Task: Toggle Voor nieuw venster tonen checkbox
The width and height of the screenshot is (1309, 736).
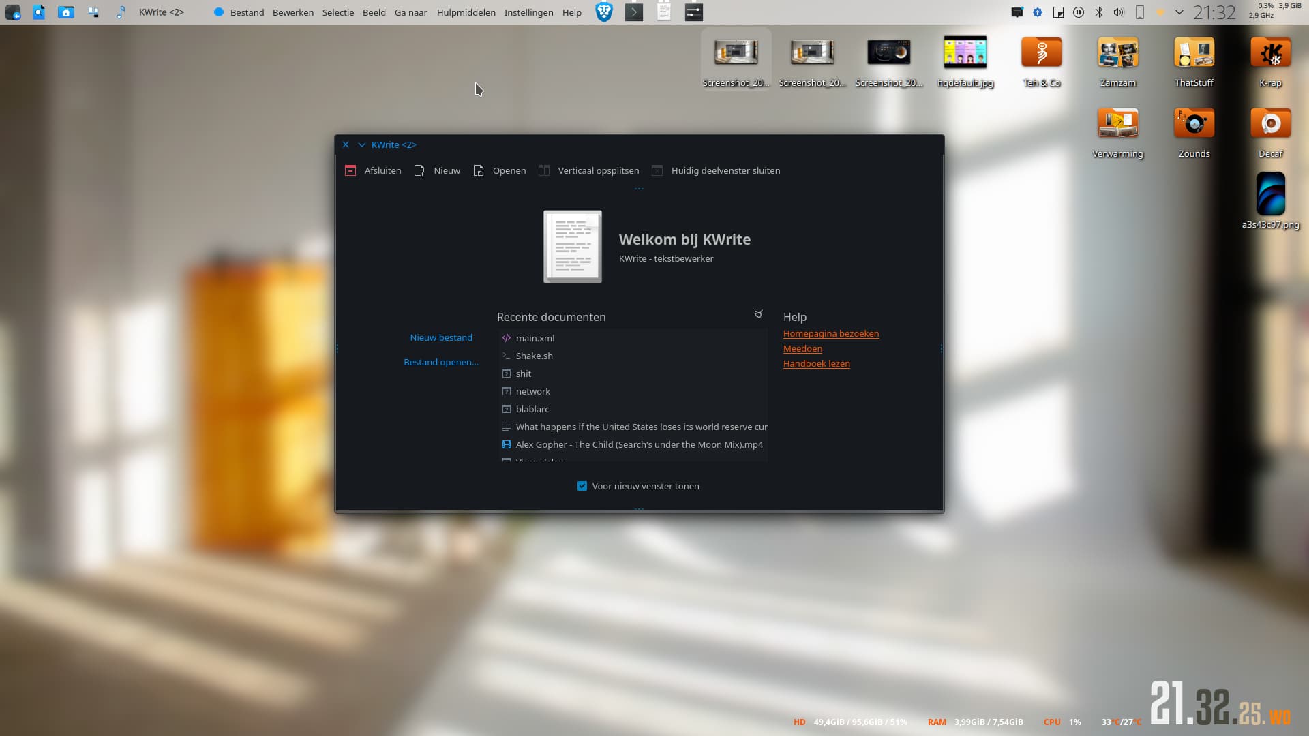Action: 582,486
